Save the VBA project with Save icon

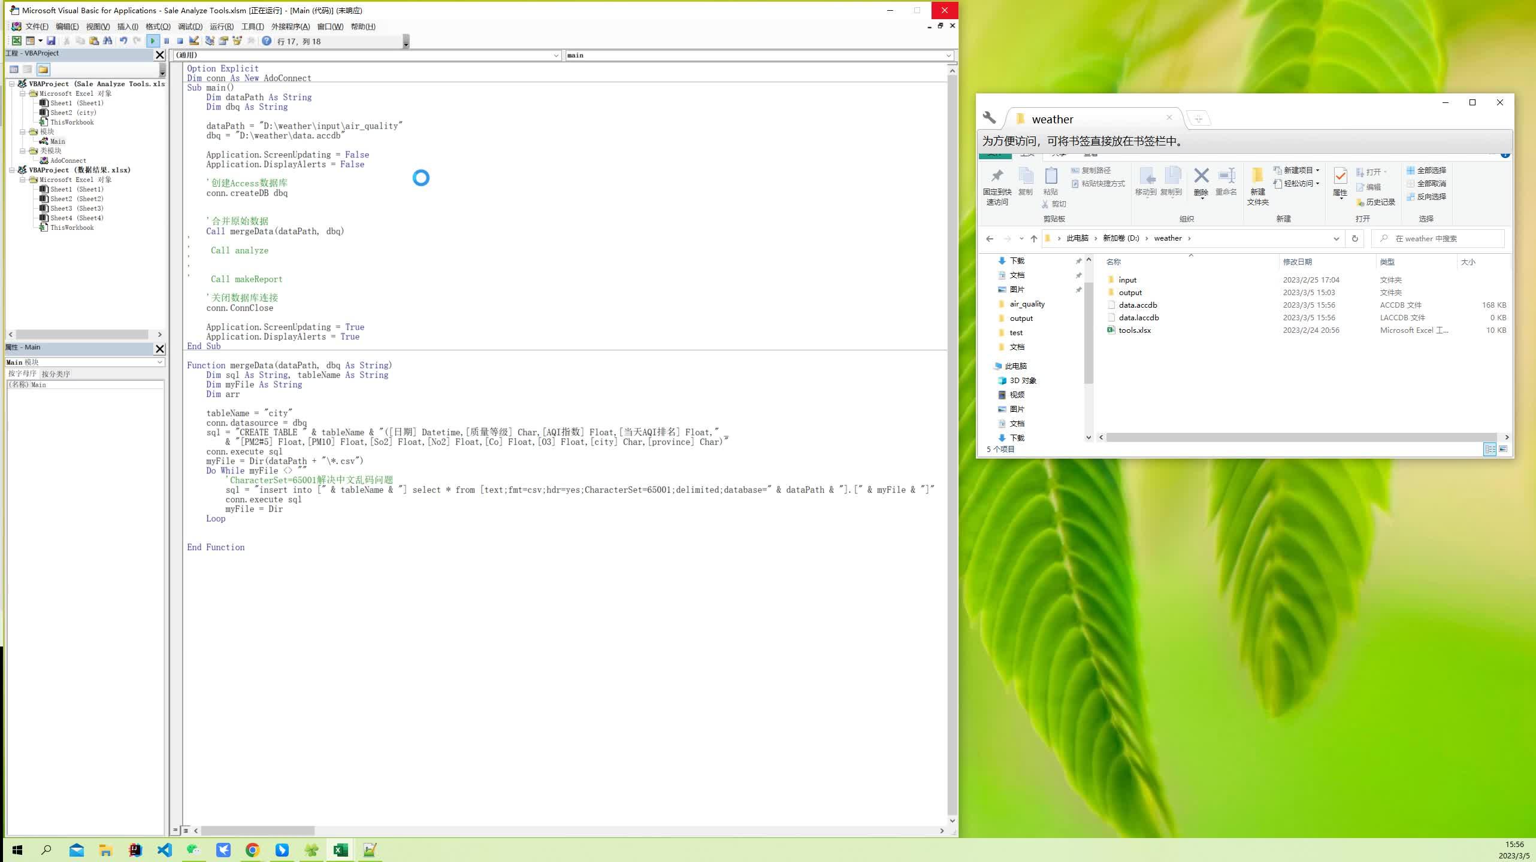click(x=51, y=41)
